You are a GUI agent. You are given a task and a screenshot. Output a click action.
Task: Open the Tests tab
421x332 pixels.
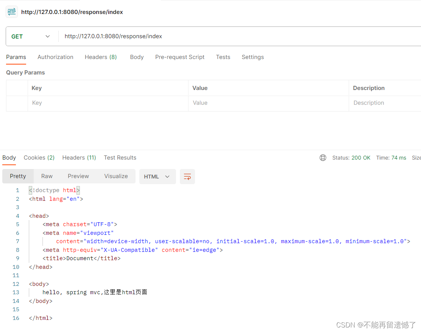point(223,57)
